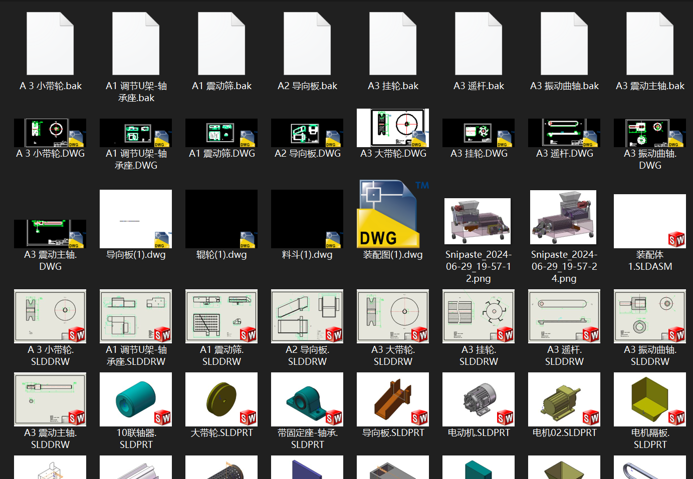Select the A 3 小带轮.DWG thumbnail
The width and height of the screenshot is (693, 479).
50,133
